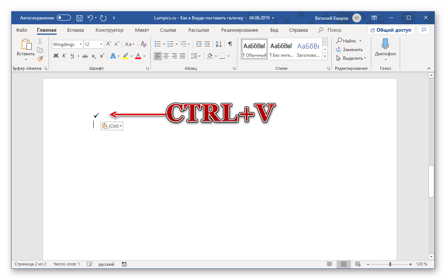This screenshot has width=446, height=280.
Task: Justify the paragraph text
Action: 183,56
